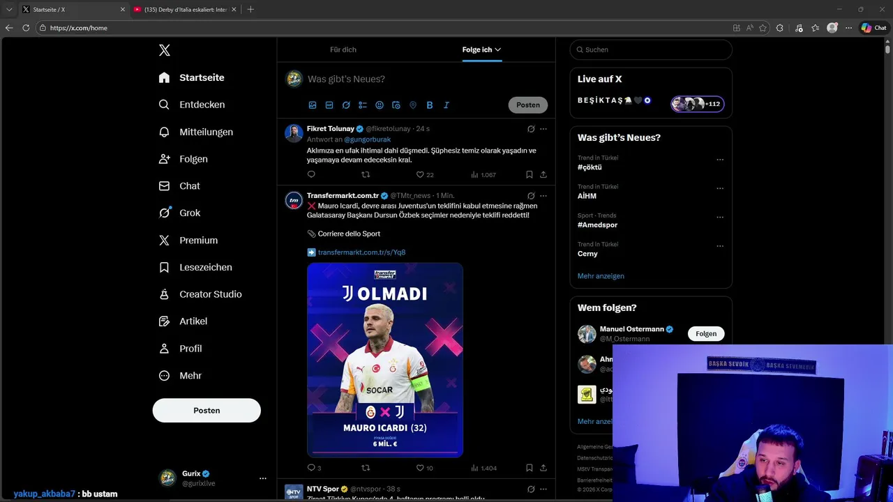Click the Suchen search field
The width and height of the screenshot is (893, 502).
(x=651, y=50)
